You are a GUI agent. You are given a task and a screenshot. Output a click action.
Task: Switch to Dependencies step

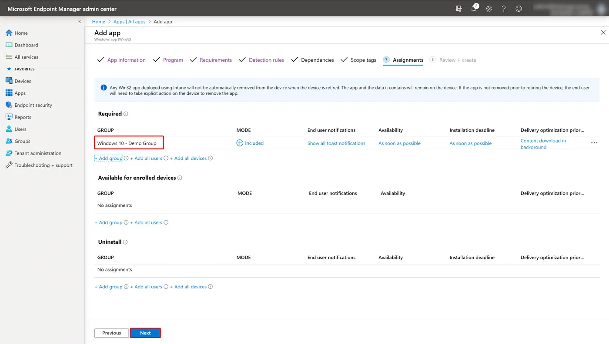tap(317, 60)
